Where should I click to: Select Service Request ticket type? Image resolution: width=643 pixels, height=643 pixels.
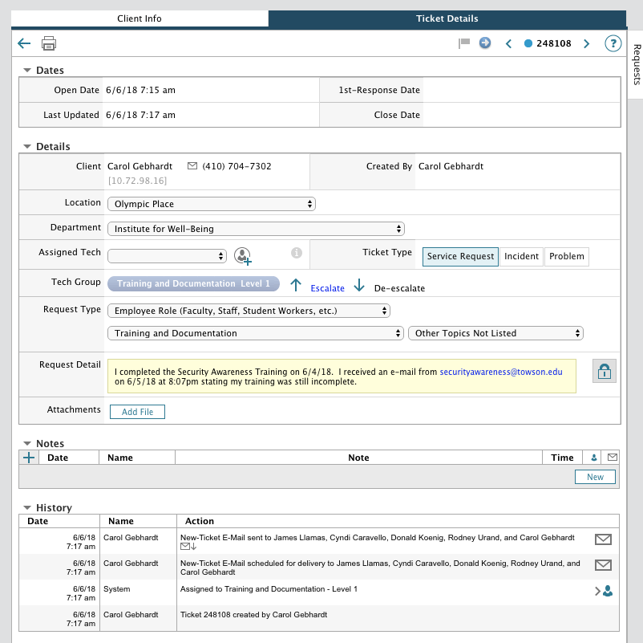point(460,256)
